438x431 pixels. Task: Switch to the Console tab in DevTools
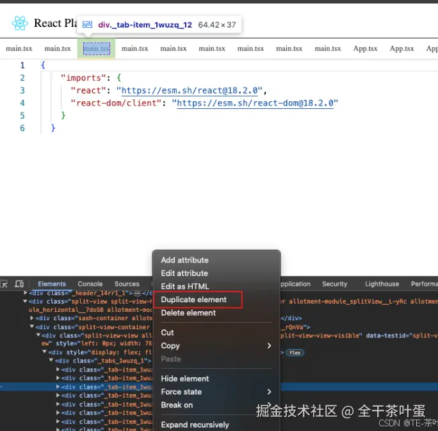90,284
